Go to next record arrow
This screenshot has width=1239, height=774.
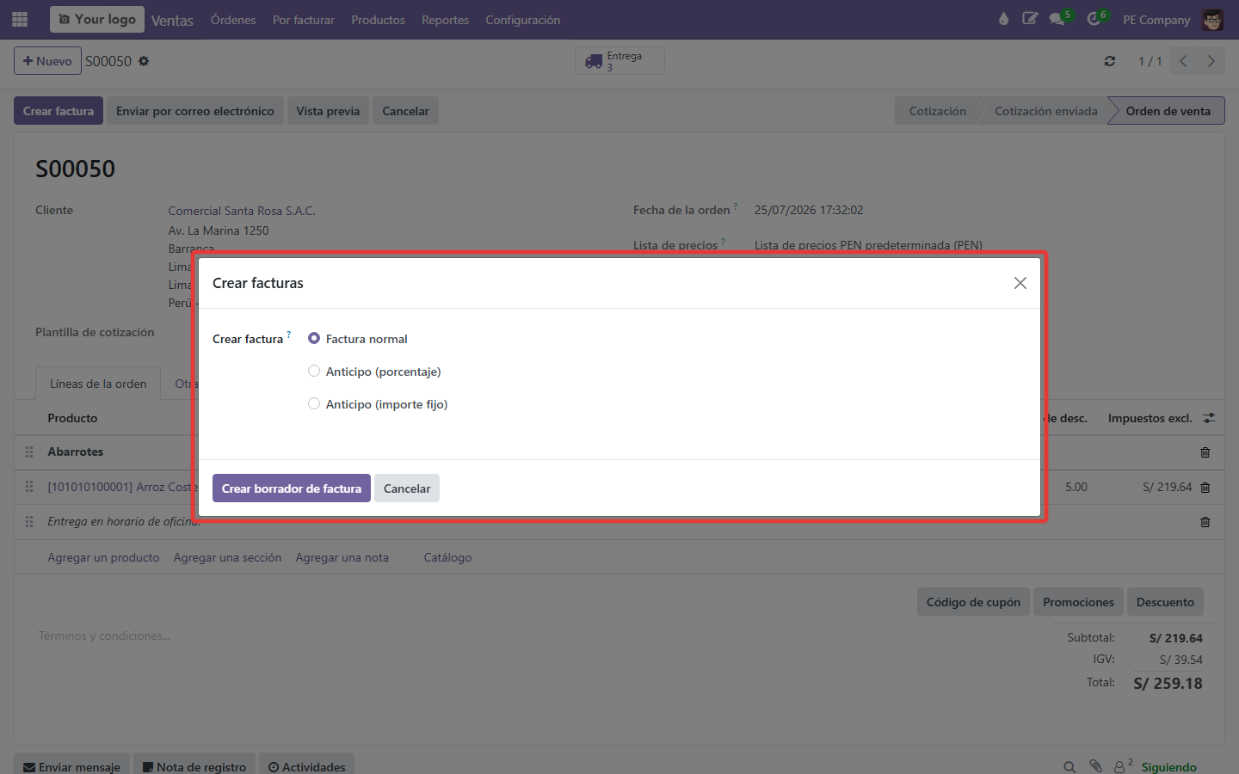point(1211,61)
